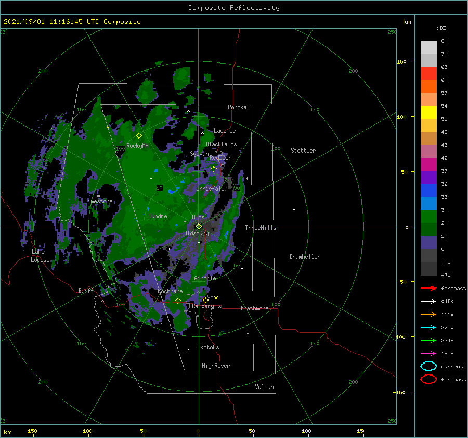The width and height of the screenshot is (468, 438).
Task: Click the purple 36–39 dBZ color swatch
Action: [x=428, y=178]
